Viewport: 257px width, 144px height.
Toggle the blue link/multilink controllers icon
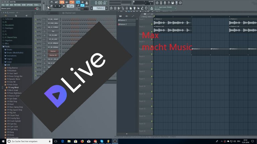(x=82, y=5)
